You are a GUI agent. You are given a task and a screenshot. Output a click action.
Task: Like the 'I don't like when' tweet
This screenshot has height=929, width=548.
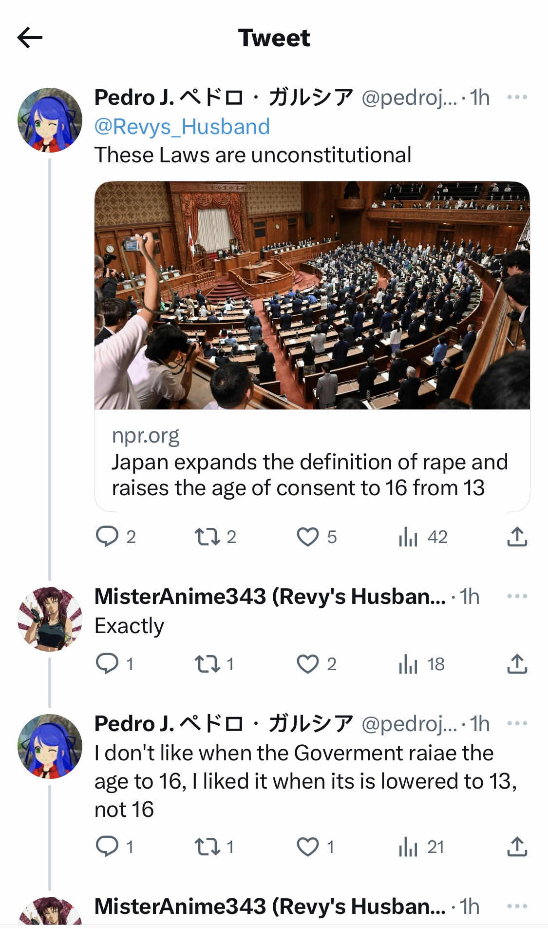click(308, 847)
